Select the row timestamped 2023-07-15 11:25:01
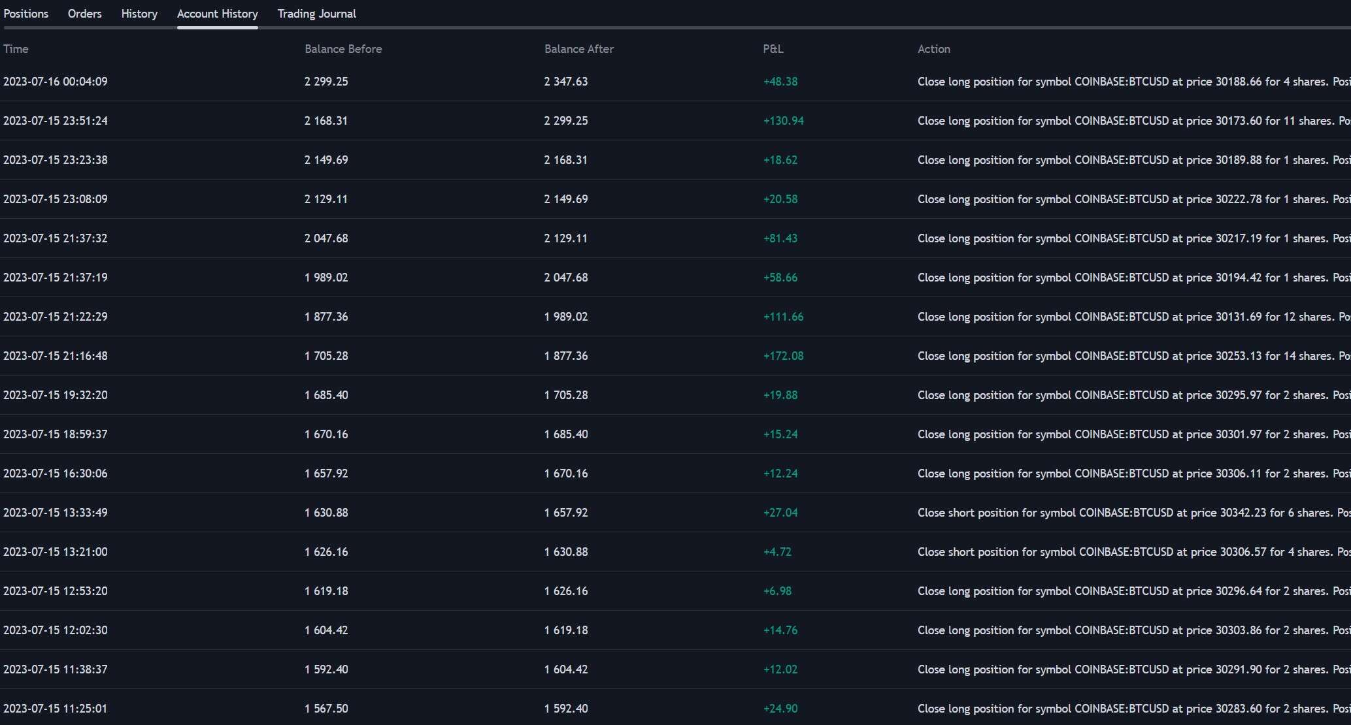 point(56,709)
